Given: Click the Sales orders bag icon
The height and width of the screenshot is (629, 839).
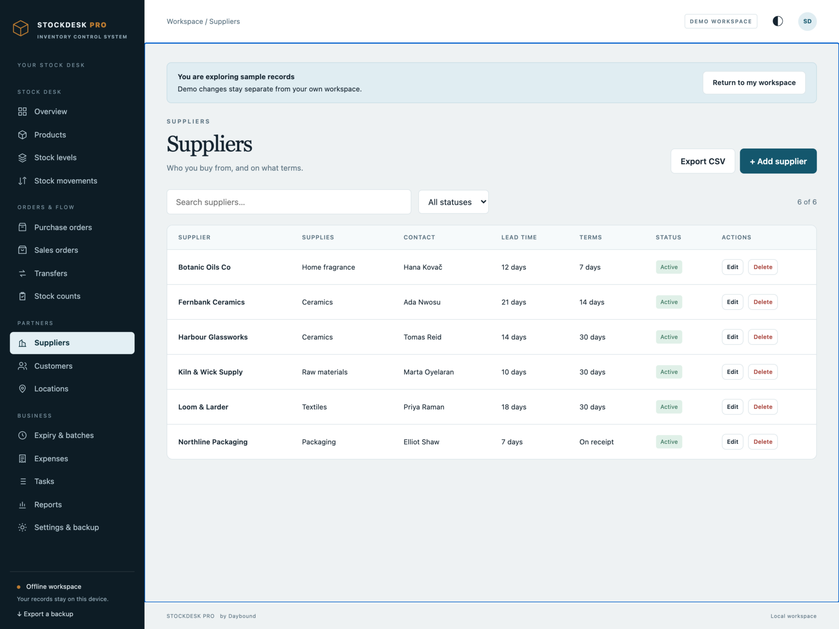Looking at the screenshot, I should click(22, 250).
